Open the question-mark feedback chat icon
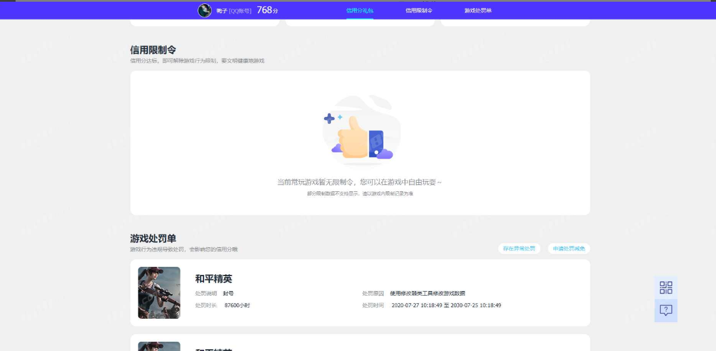 pos(666,311)
